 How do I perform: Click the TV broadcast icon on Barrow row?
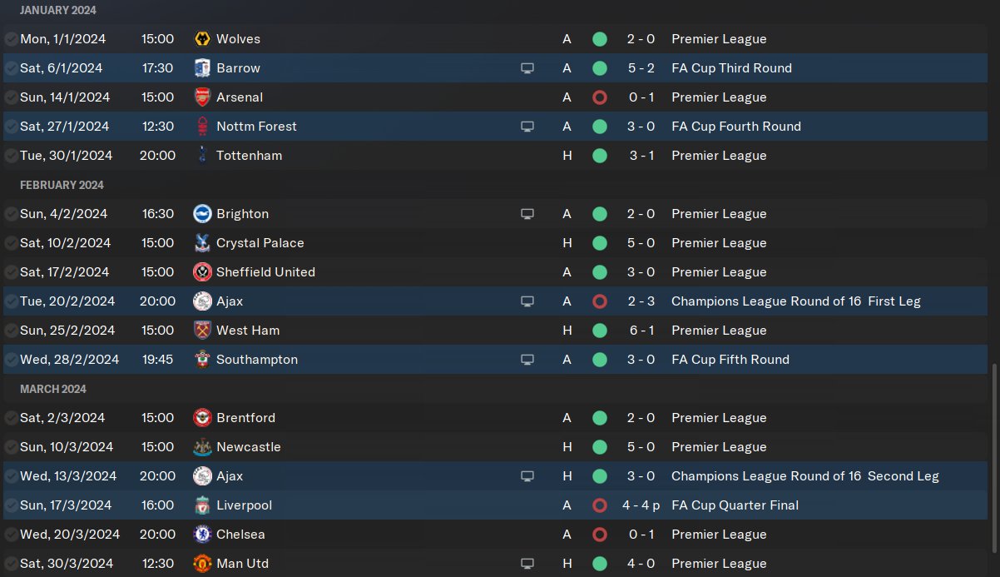tap(527, 68)
